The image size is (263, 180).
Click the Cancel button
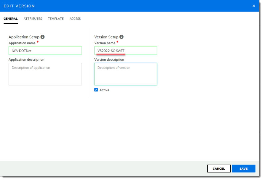[219, 168]
